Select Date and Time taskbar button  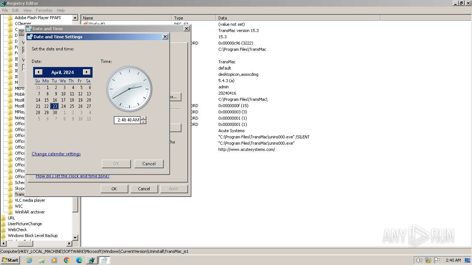click(104, 260)
